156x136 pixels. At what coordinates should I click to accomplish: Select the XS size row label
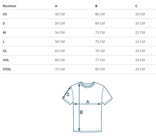[x=5, y=14]
